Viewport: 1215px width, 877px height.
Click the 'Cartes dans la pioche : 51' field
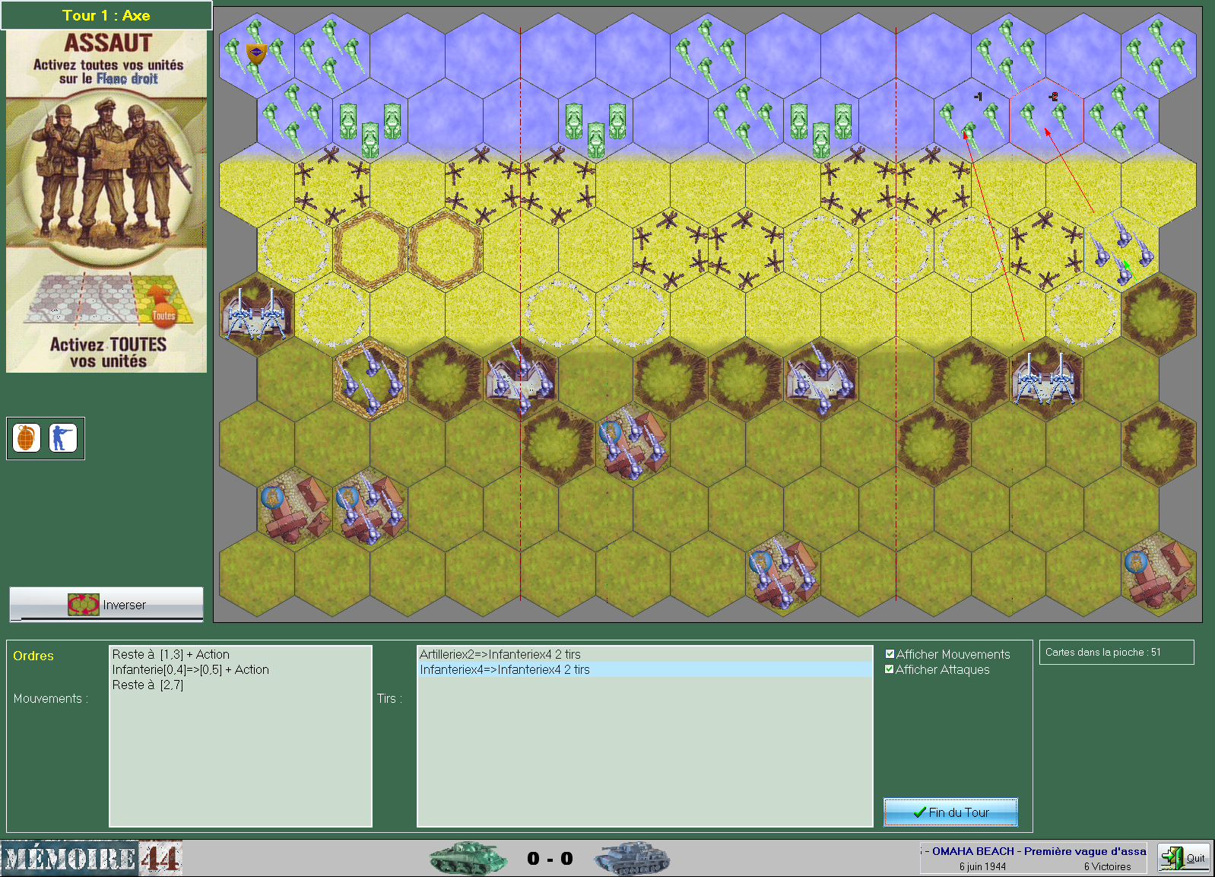point(1116,652)
